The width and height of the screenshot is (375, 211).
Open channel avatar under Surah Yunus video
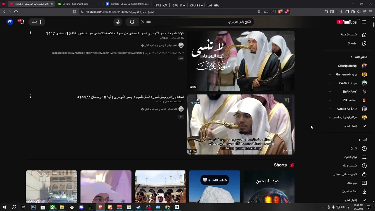point(181,45)
